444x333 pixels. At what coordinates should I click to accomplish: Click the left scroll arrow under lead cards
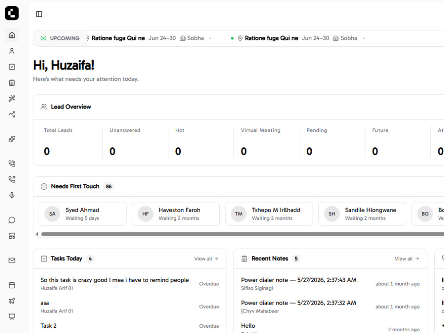click(36, 234)
